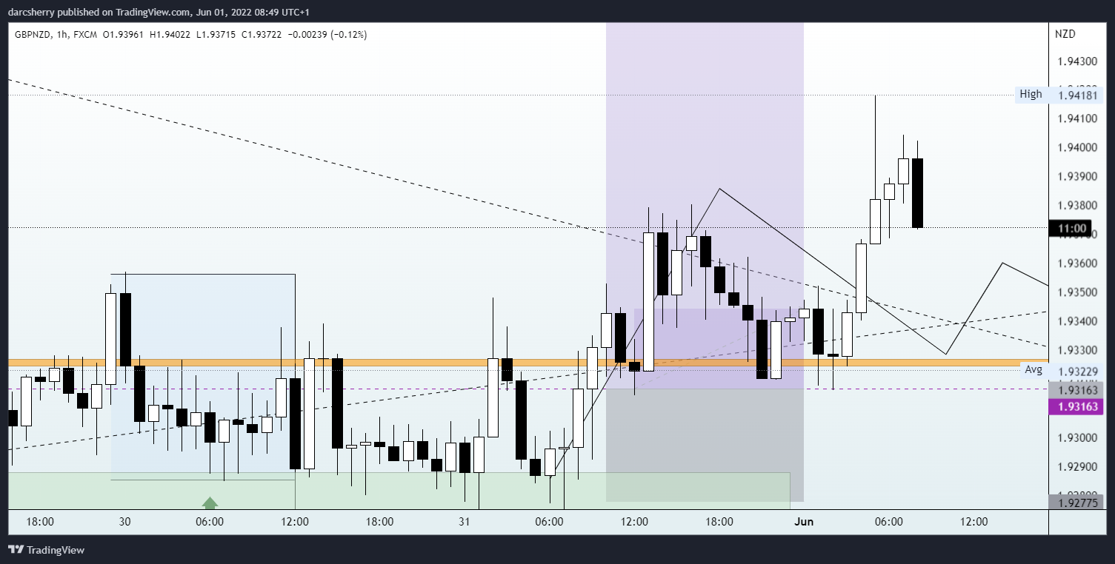Click the 1.94100 price axis label
The height and width of the screenshot is (564, 1115).
point(1078,118)
